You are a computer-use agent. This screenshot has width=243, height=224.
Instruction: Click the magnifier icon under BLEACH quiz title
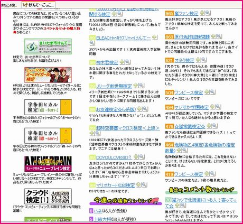pyautogui.click(x=92, y=43)
